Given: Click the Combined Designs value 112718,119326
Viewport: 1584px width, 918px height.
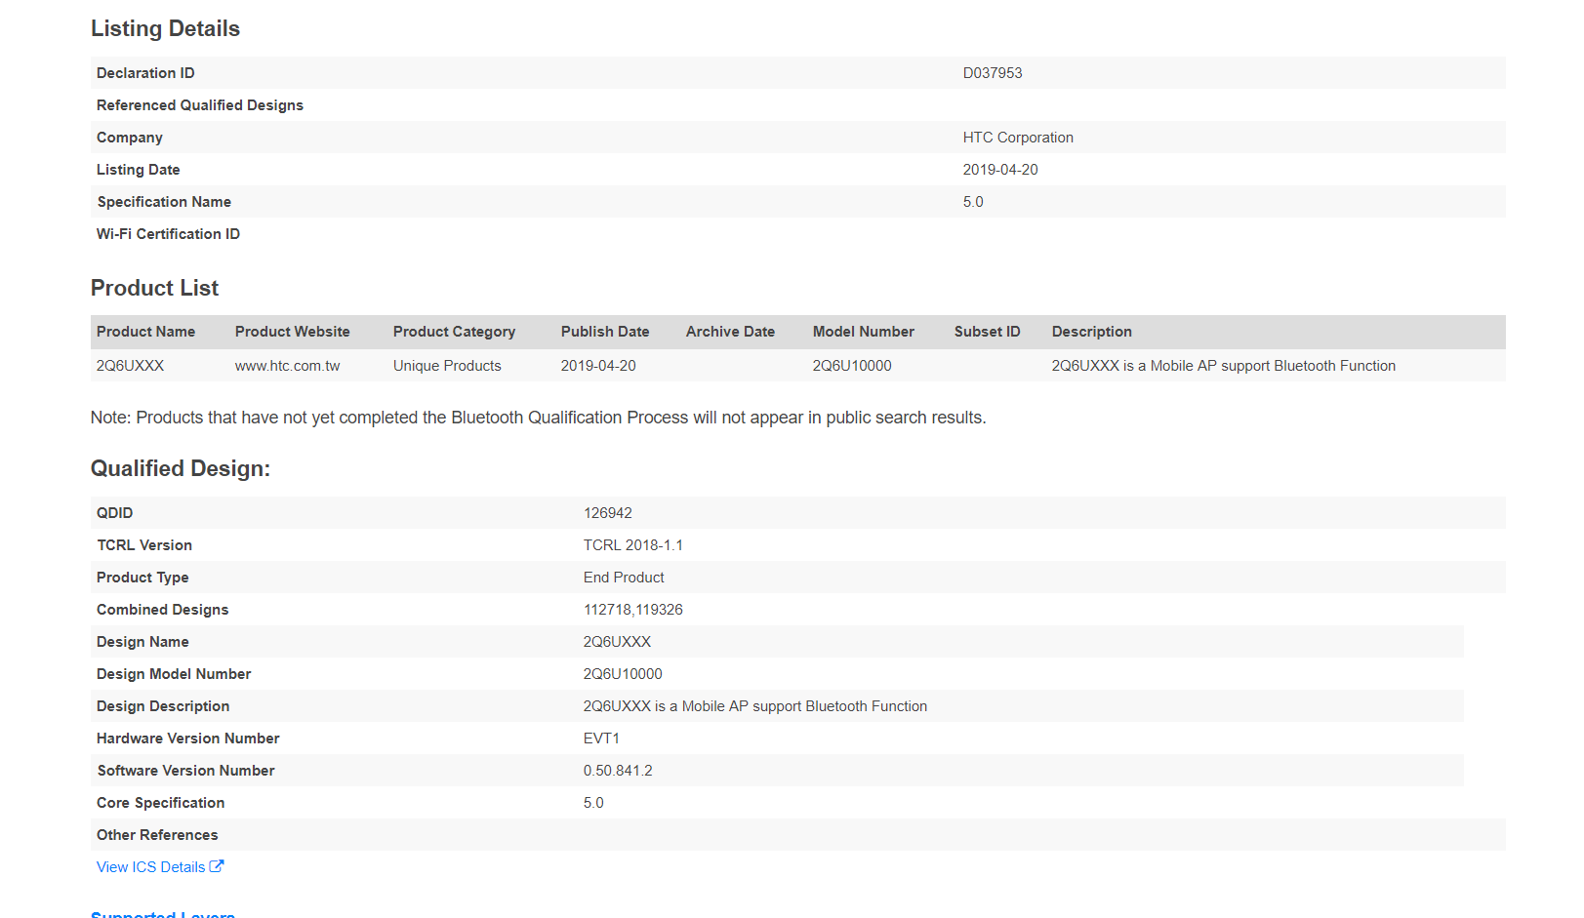Looking at the screenshot, I should tap(632, 610).
